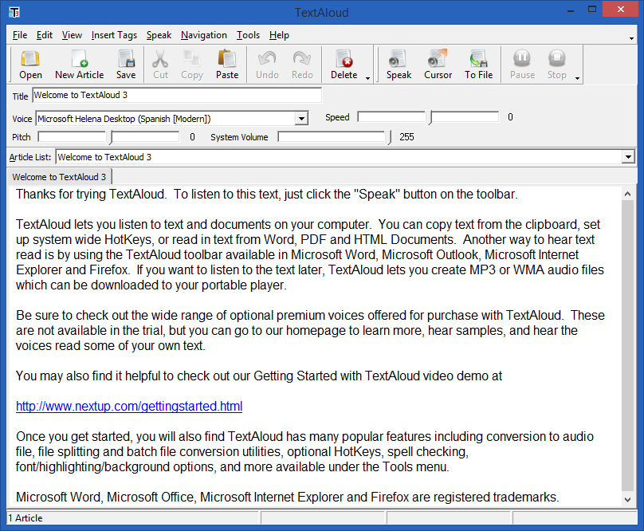Click the Save toolbar icon
This screenshot has width=644, height=531.
126,64
